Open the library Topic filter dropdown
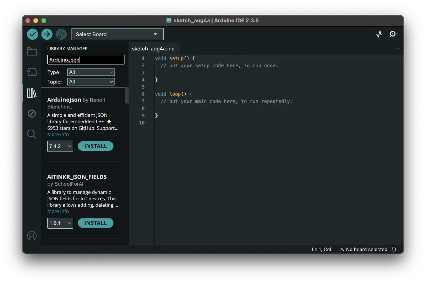Viewport: 426px width, 283px height. coord(91,82)
